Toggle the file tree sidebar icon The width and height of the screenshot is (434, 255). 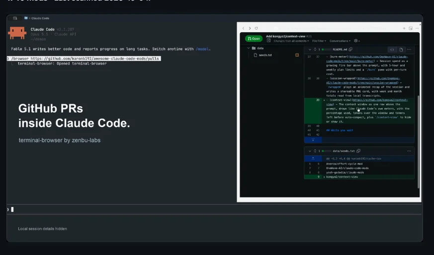point(268,41)
